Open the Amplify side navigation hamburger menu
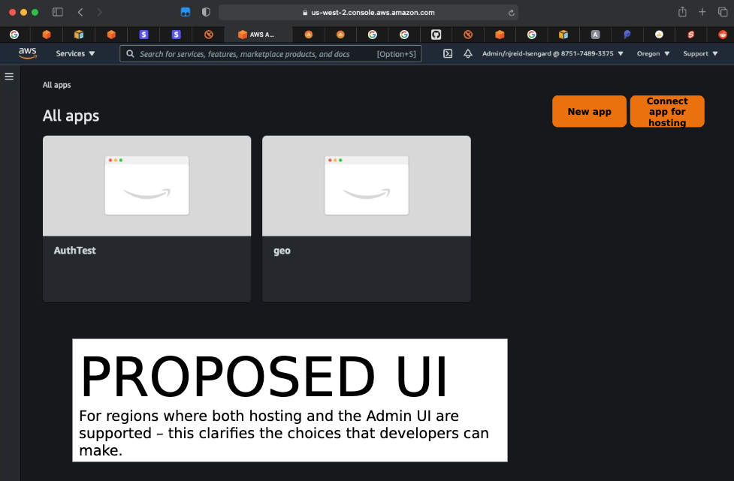Viewport: 734px width, 481px height. pyautogui.click(x=9, y=77)
